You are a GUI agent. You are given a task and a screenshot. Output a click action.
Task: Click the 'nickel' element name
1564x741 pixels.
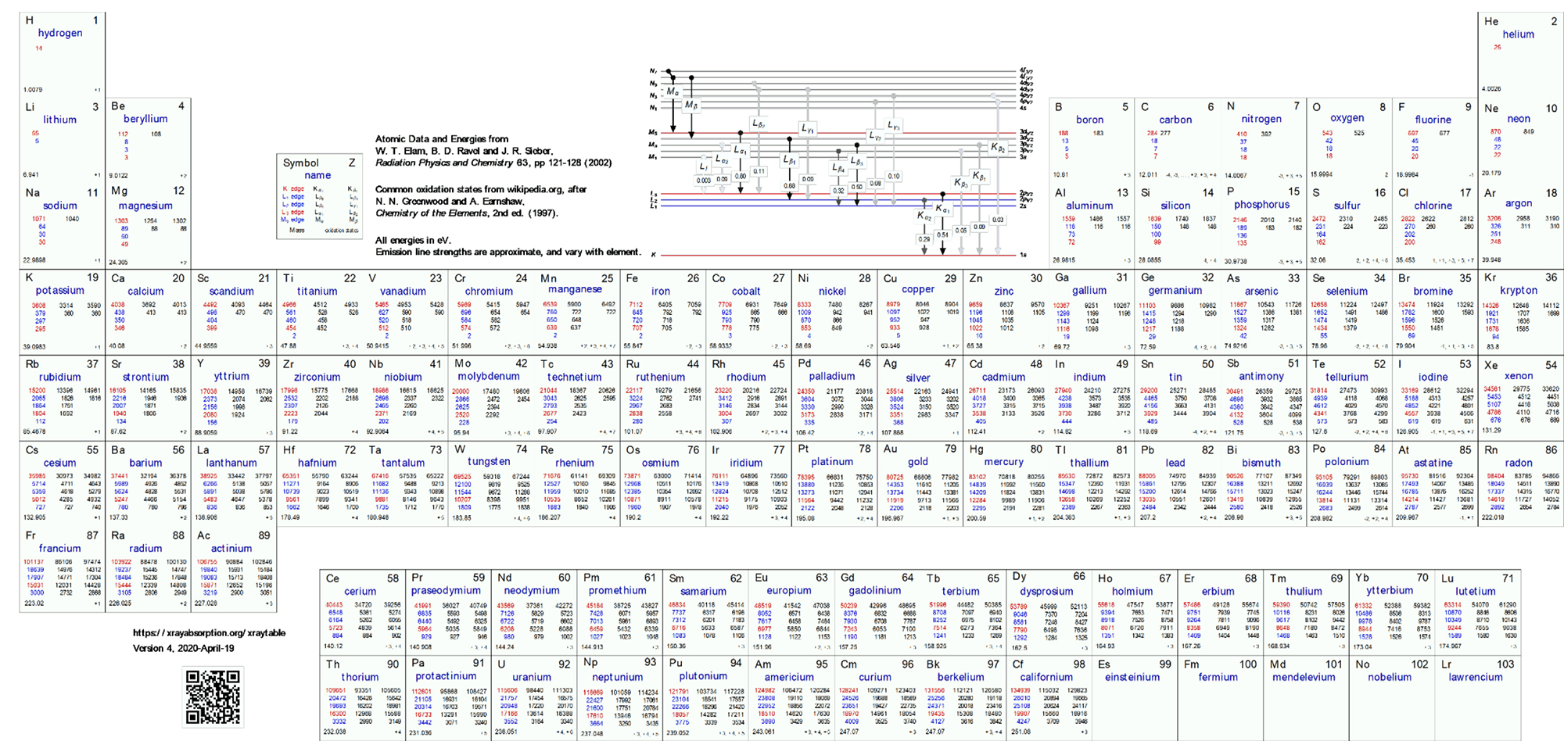832,292
